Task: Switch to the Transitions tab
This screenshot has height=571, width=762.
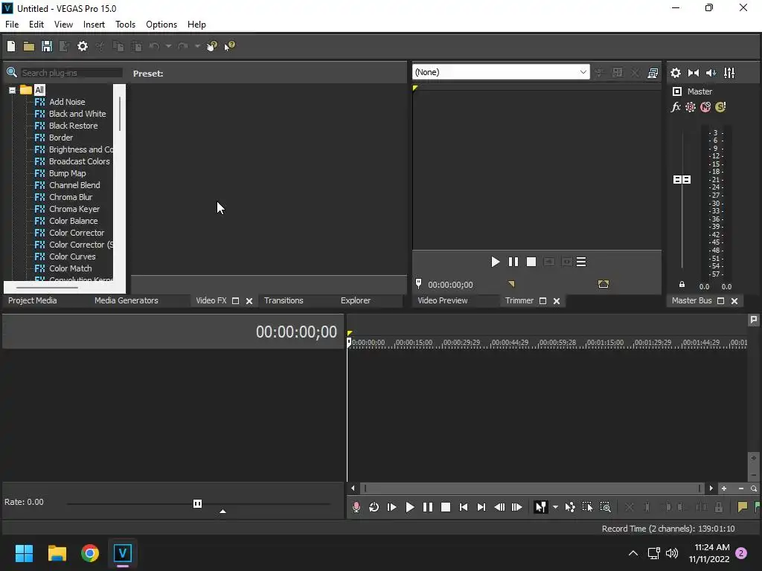Action: click(x=284, y=300)
